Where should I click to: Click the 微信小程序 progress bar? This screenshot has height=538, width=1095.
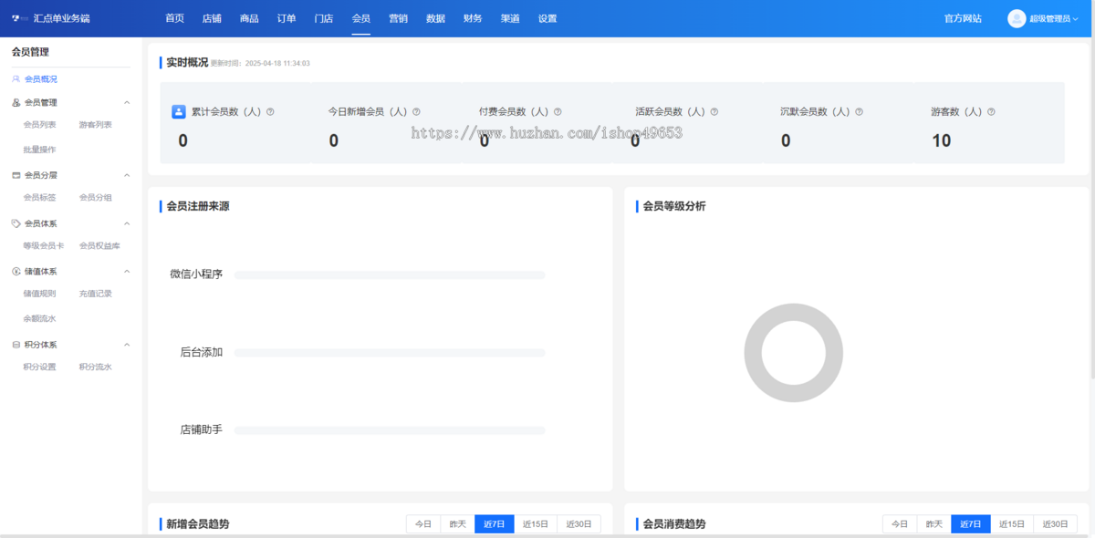click(390, 274)
